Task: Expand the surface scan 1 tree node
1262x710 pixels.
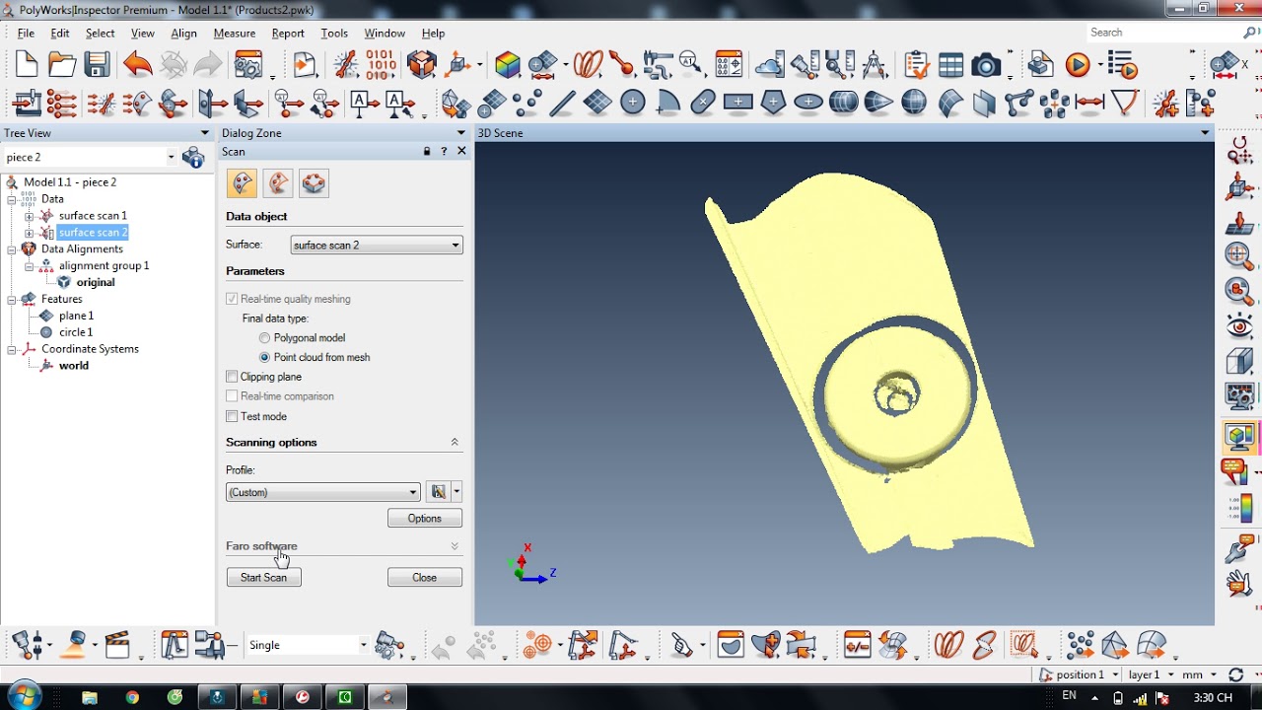Action: [x=29, y=216]
